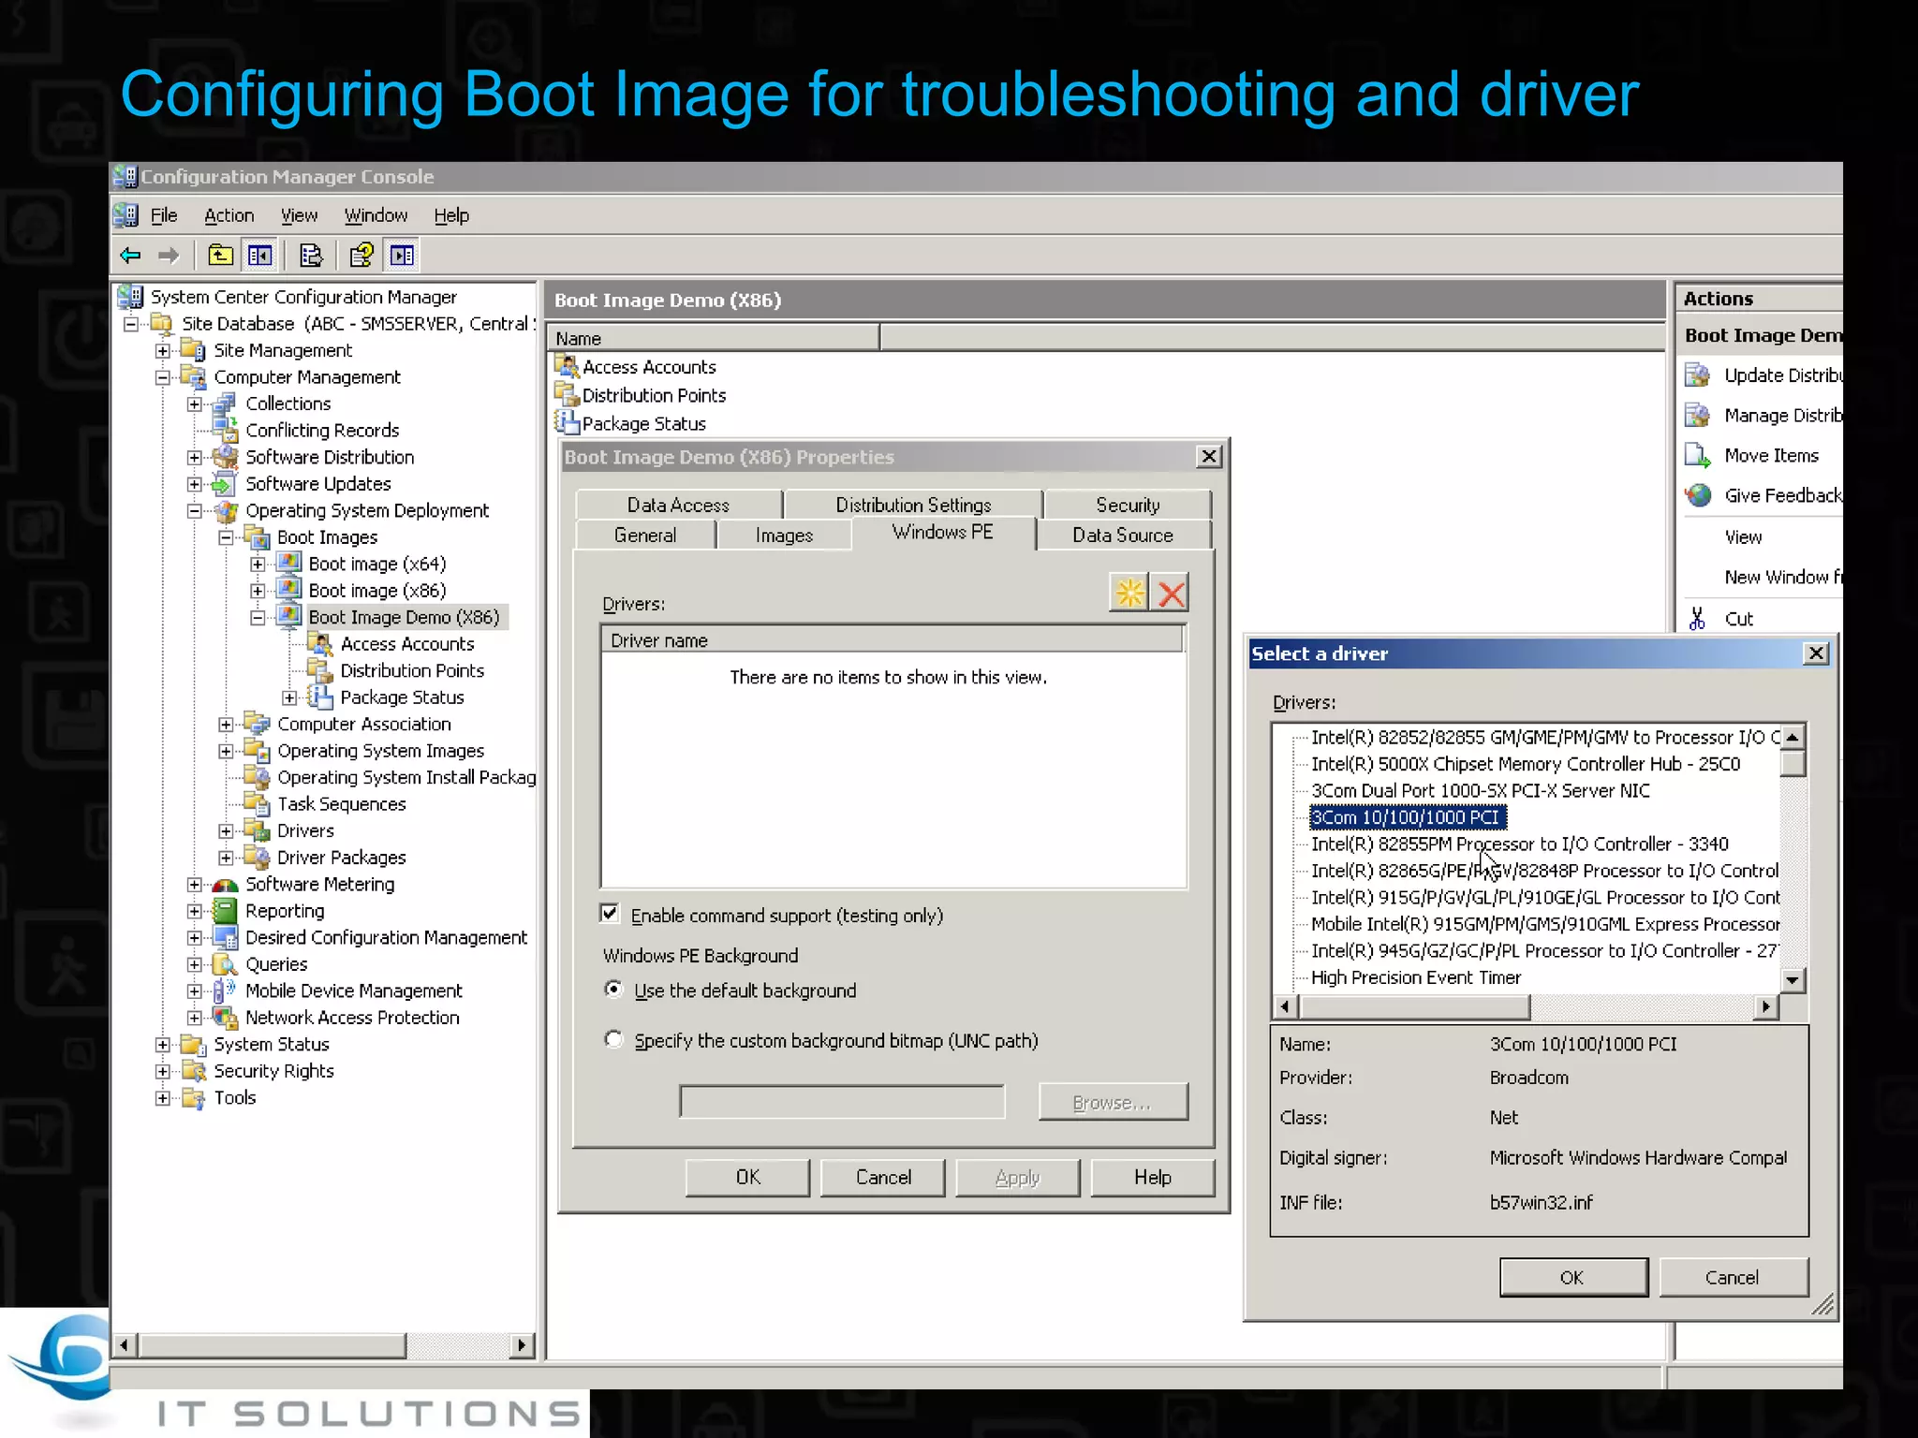Viewport: 1918px width, 1438px height.
Task: Expand Site Management tree node
Action: click(x=163, y=351)
